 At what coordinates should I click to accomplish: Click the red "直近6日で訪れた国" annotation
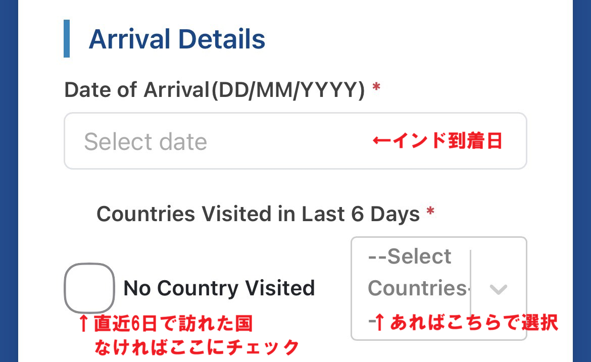[173, 324]
